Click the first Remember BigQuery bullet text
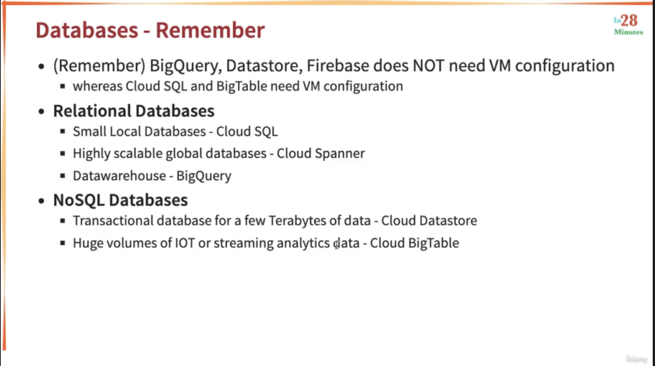Image resolution: width=655 pixels, height=366 pixels. pyautogui.click(x=334, y=66)
